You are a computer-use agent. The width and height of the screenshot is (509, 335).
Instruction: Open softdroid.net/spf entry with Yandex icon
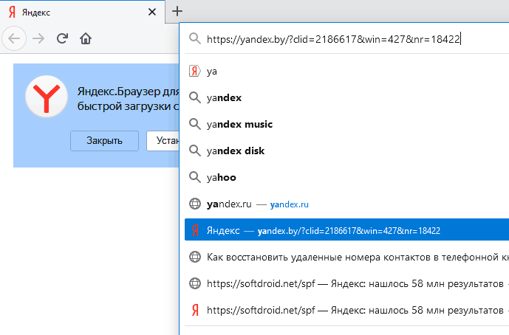(346, 311)
